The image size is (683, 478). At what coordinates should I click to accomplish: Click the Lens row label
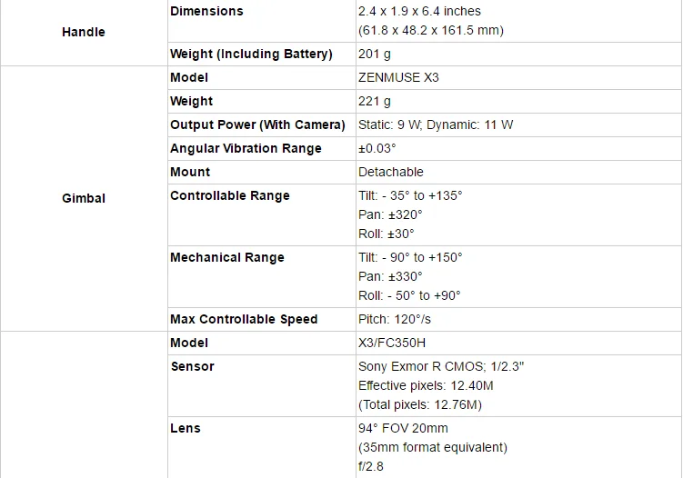pos(186,429)
